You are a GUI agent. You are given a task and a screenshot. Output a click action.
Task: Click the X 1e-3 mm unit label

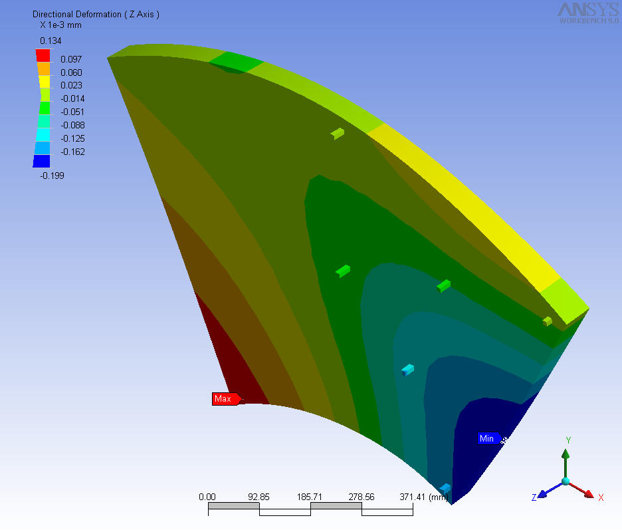60,25
